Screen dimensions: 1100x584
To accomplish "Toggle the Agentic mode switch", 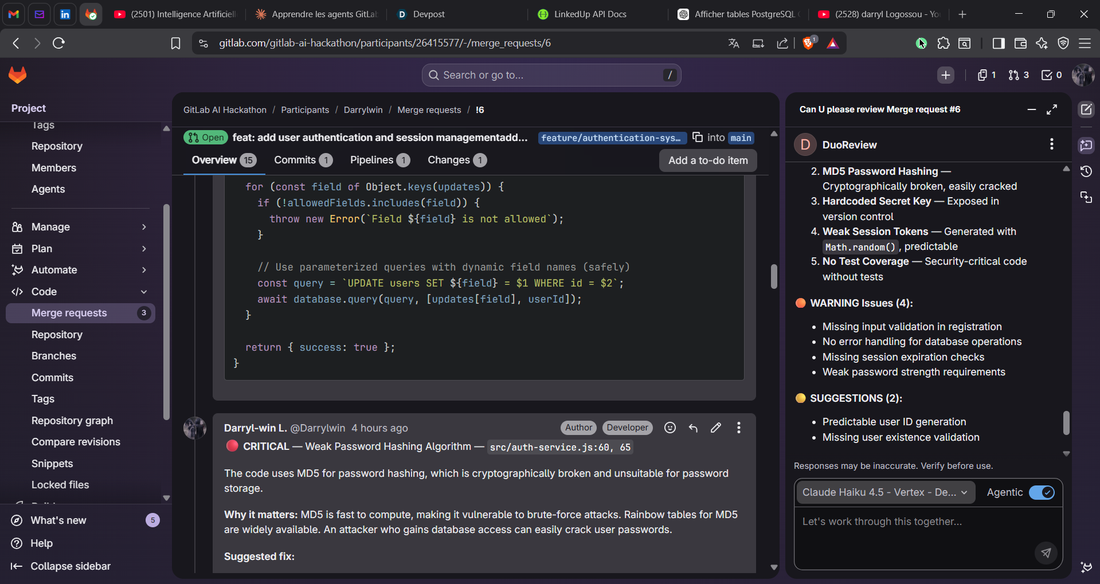I will pos(1042,492).
